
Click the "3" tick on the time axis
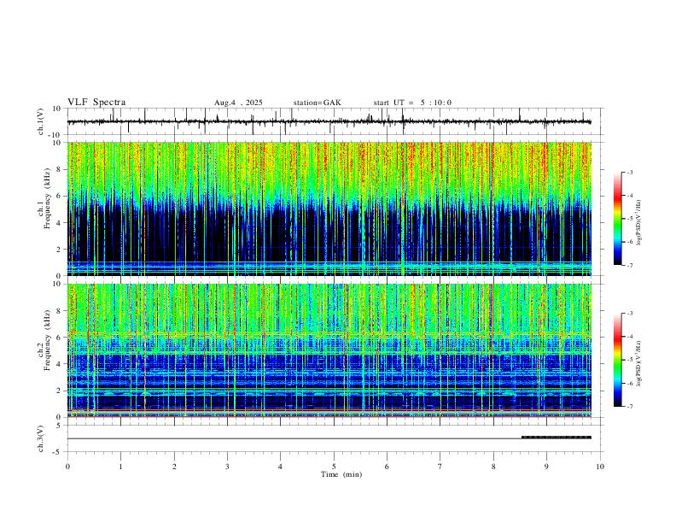[x=227, y=467]
